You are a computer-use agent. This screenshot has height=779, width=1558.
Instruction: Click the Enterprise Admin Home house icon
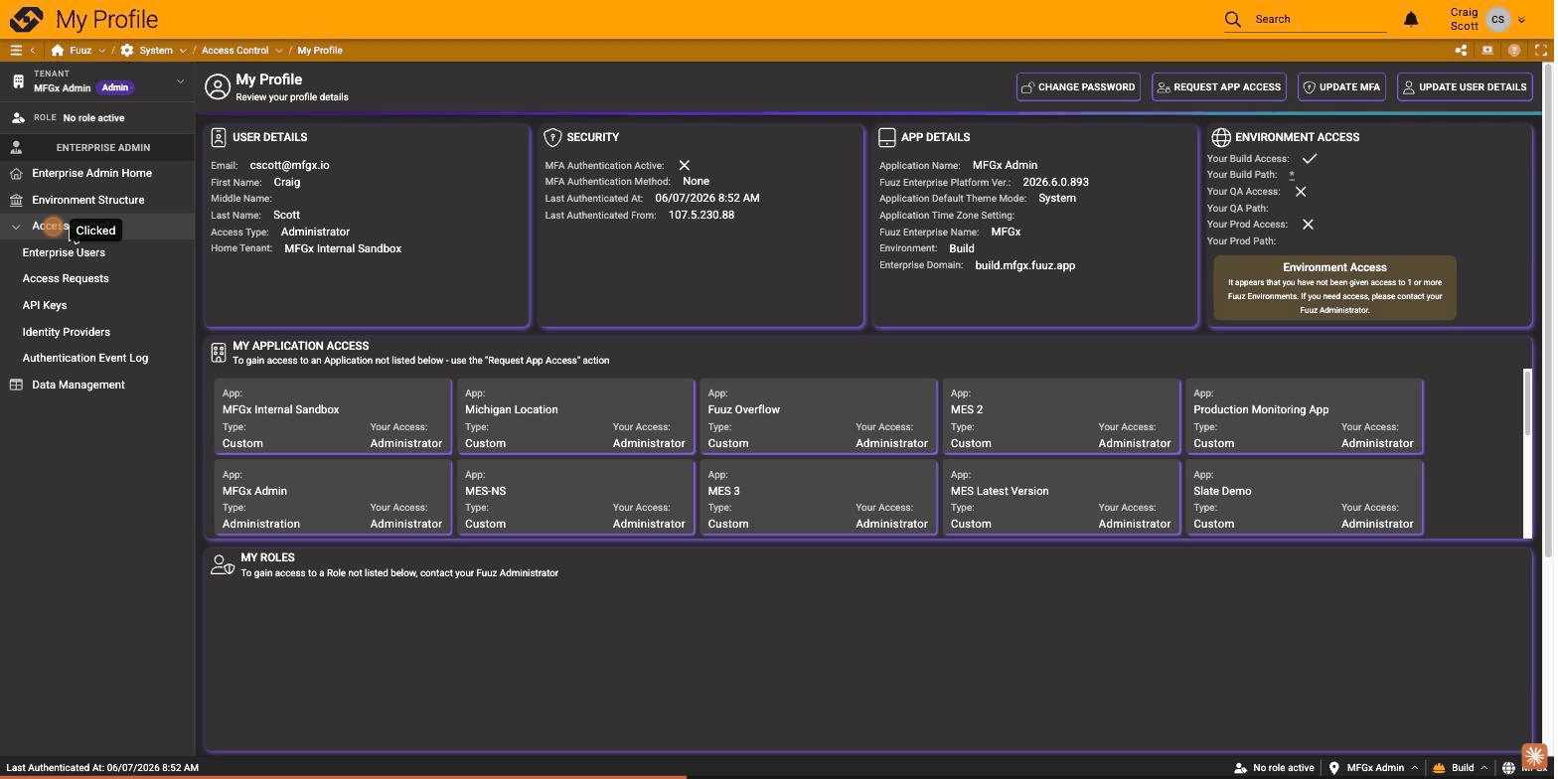[x=16, y=174]
